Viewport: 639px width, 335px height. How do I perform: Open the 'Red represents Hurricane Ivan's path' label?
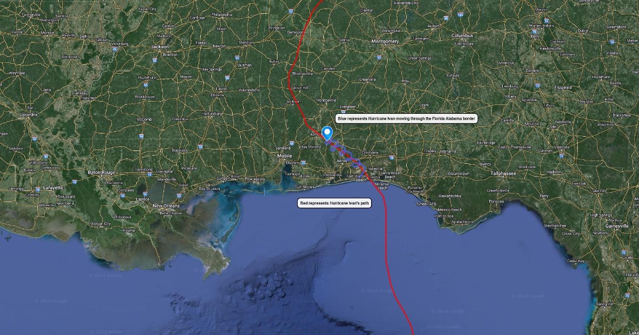[x=334, y=203]
